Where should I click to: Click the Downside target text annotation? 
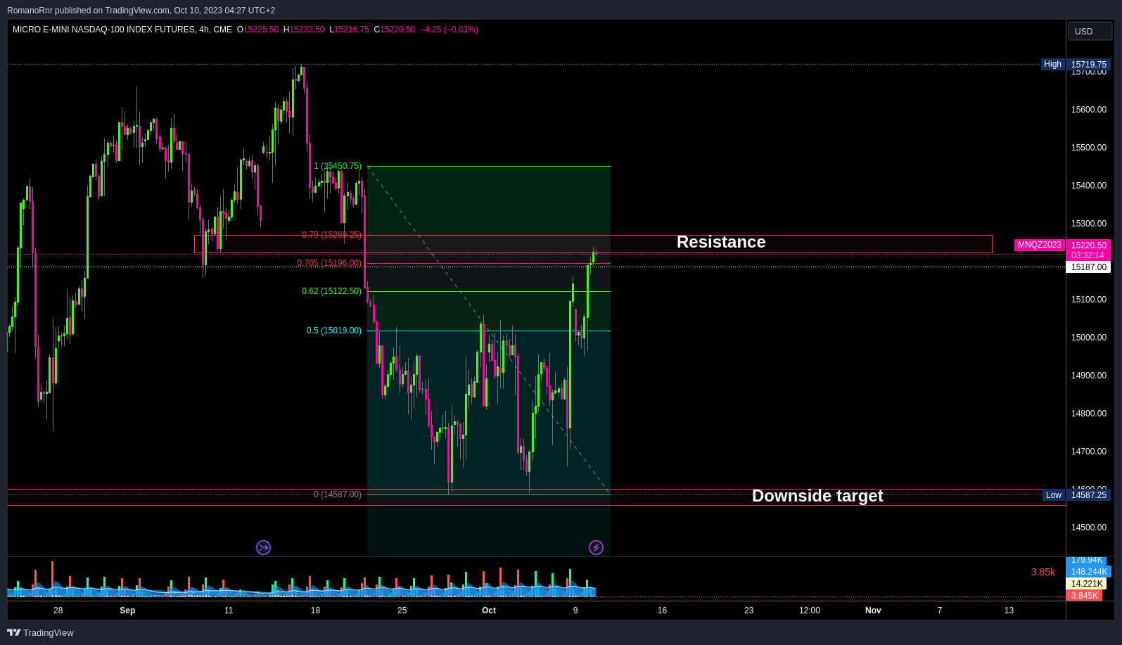tap(817, 496)
